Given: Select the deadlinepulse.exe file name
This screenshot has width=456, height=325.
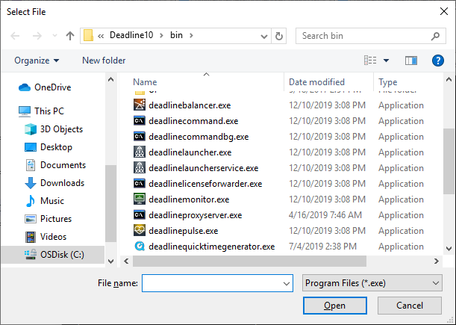Looking at the screenshot, I should tap(184, 231).
